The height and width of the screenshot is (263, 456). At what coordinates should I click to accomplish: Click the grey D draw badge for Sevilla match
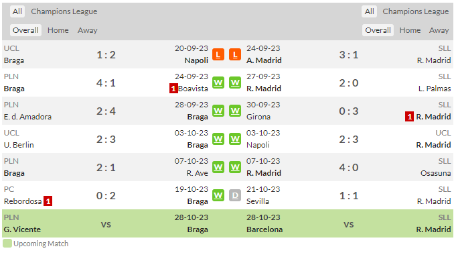pos(234,195)
